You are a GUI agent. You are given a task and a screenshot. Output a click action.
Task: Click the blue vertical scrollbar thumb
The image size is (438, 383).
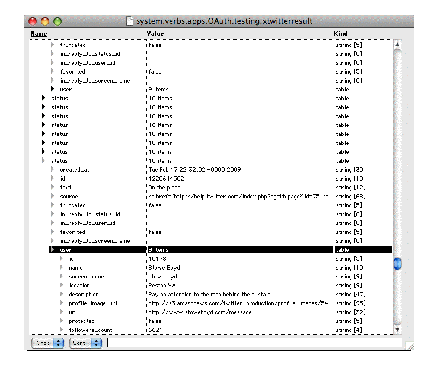[398, 264]
